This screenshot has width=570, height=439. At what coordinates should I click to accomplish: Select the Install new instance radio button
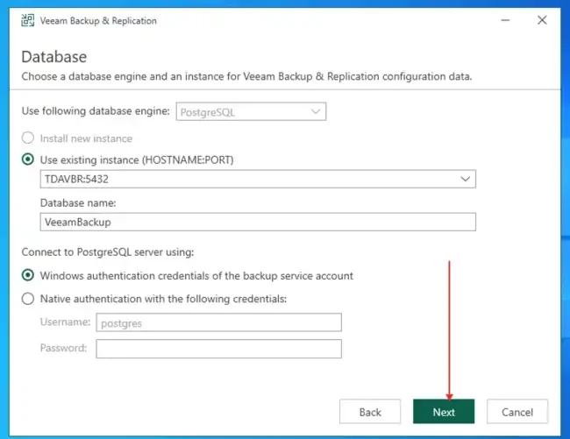click(x=28, y=138)
